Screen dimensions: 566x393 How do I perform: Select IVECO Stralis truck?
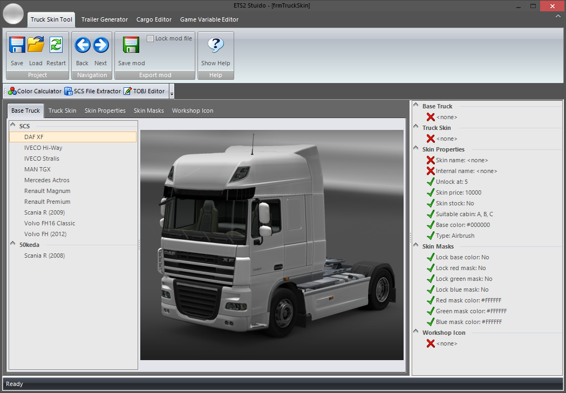pyautogui.click(x=73, y=158)
